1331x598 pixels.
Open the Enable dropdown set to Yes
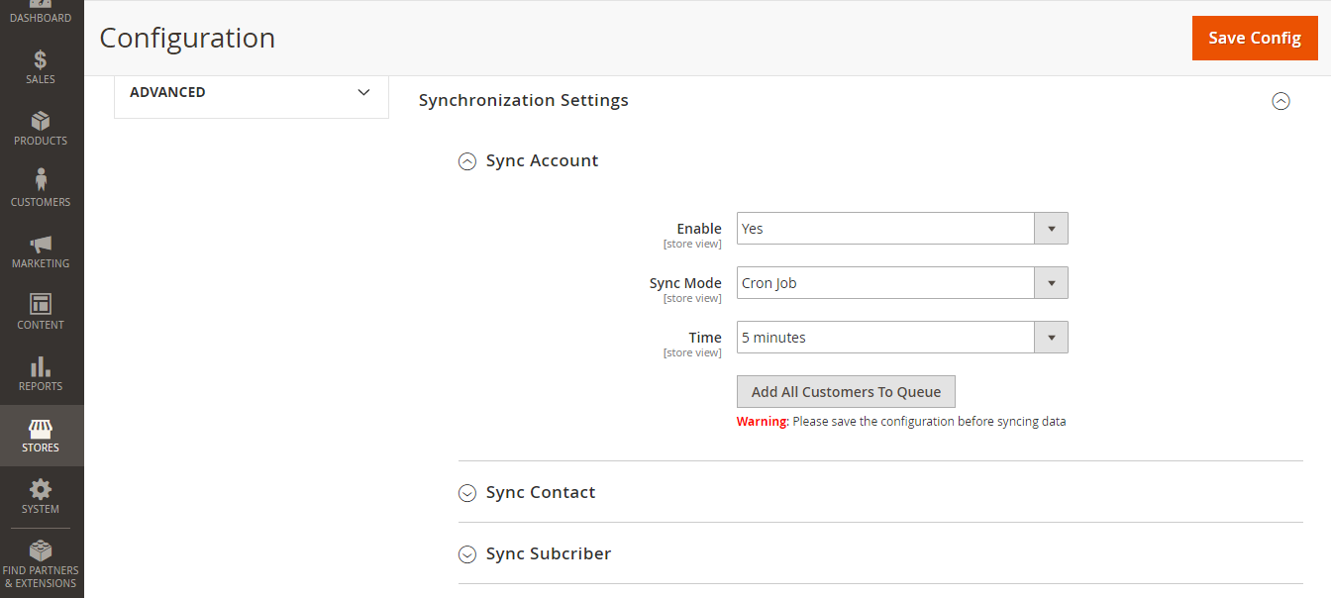tap(901, 229)
